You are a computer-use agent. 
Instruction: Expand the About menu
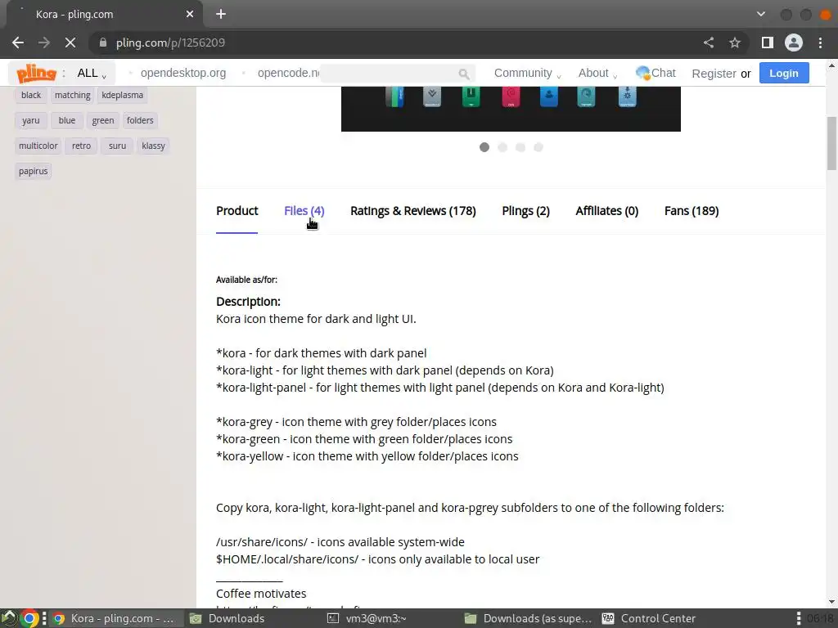(x=597, y=73)
